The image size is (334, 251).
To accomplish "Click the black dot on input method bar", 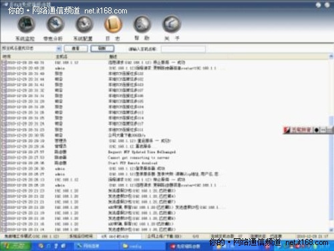I will click(x=317, y=130).
